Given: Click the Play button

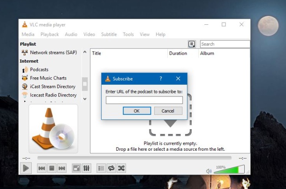Looking at the screenshot, I should (26, 168).
